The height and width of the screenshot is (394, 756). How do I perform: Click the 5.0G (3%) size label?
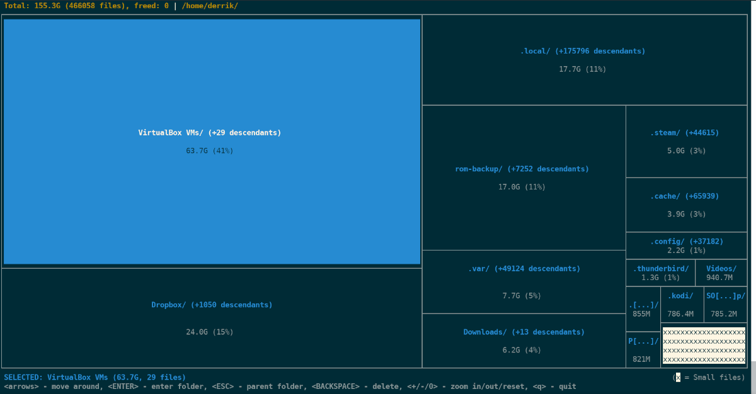[687, 151]
